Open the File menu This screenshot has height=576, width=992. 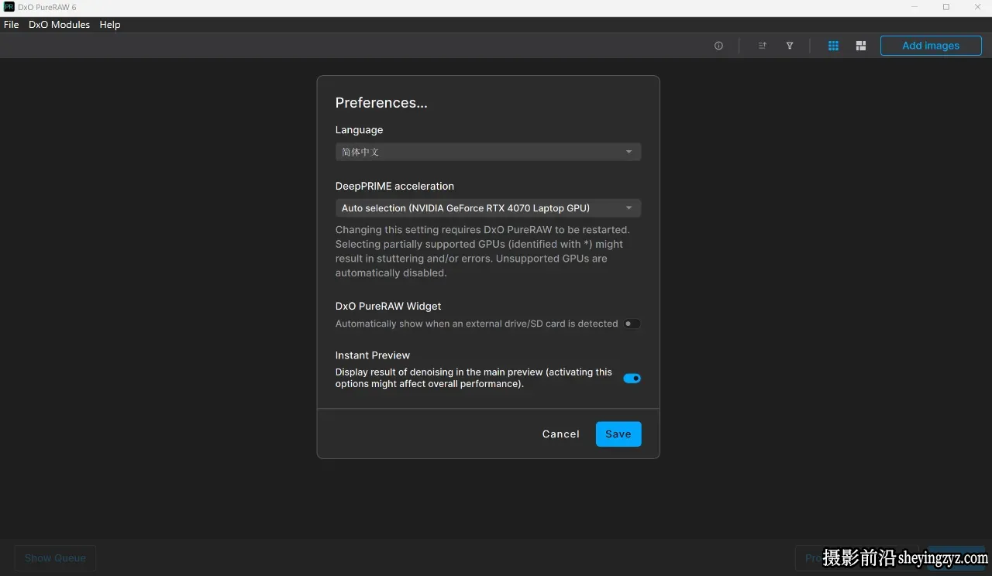[12, 25]
